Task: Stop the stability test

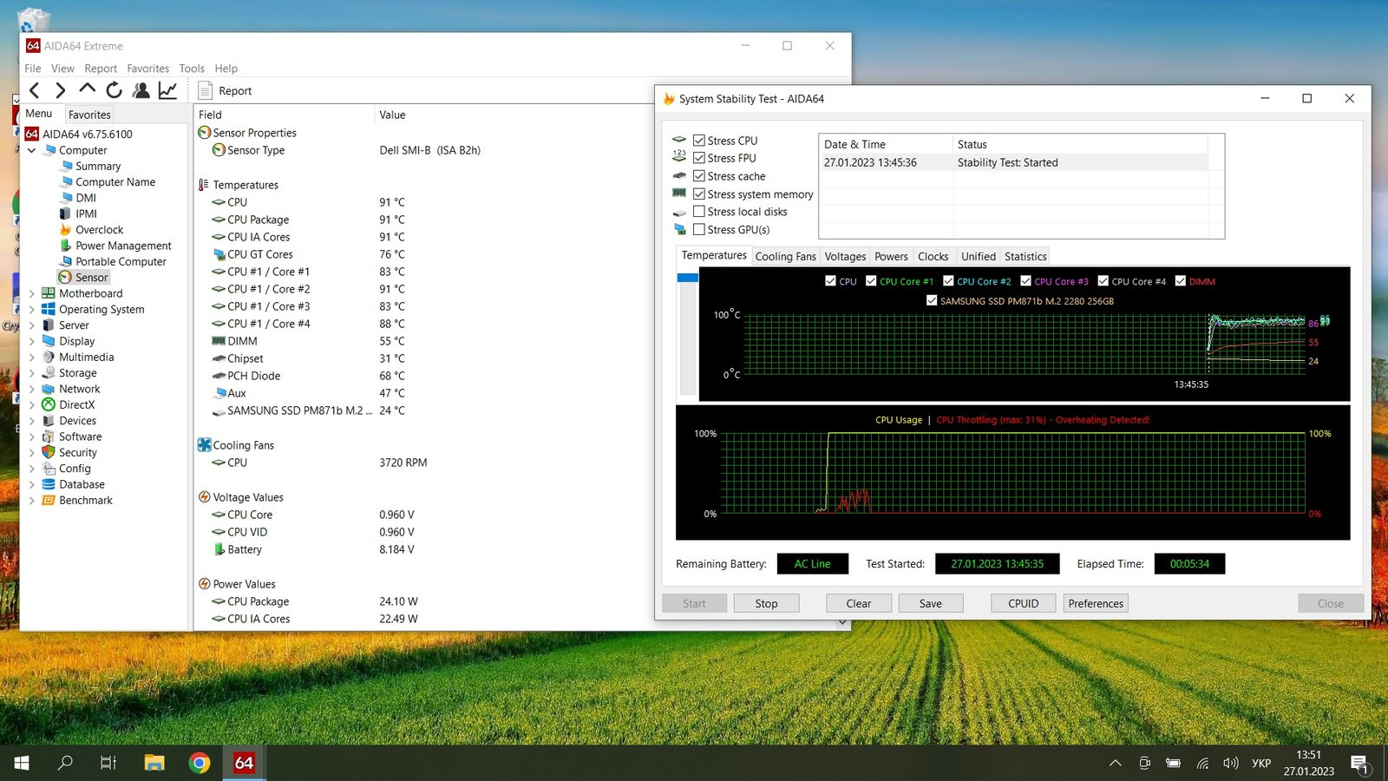Action: click(766, 603)
